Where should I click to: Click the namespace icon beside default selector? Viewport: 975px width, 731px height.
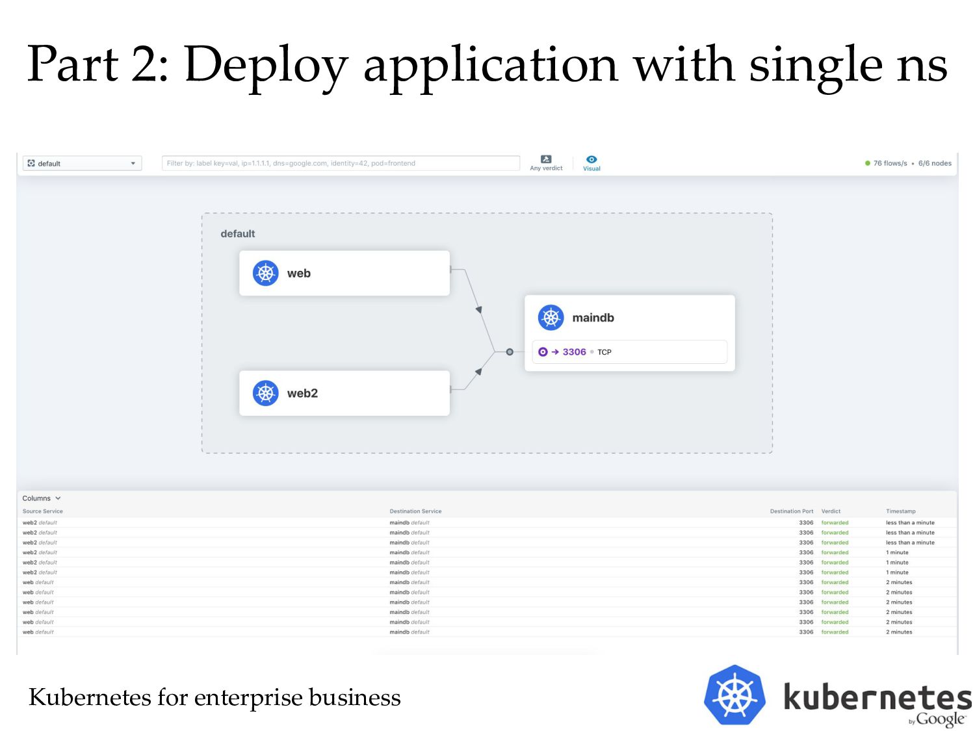tap(31, 163)
